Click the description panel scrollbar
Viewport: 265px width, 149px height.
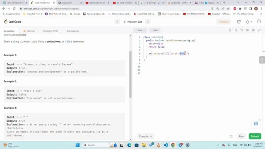point(130,74)
